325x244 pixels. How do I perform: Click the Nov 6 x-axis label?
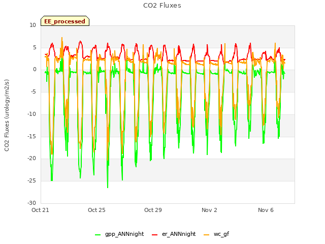pyautogui.click(x=266, y=210)
